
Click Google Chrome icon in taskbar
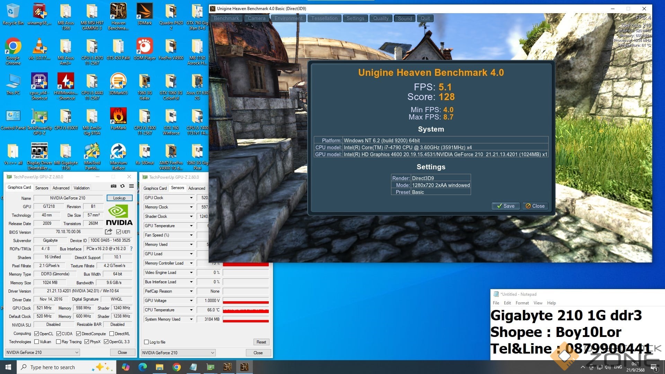click(x=177, y=367)
